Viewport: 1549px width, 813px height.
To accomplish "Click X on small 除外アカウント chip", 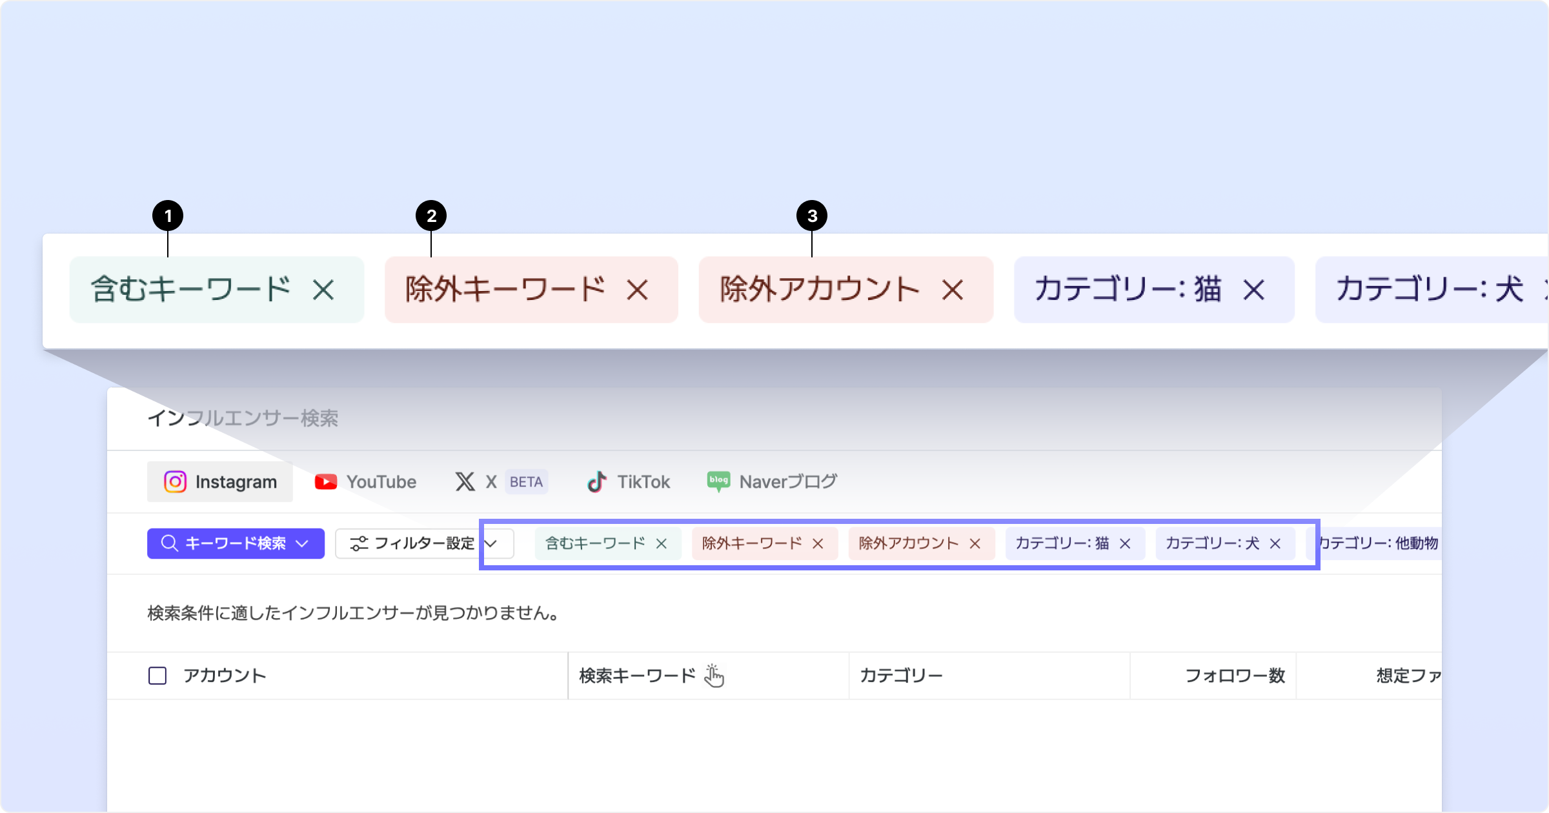I will point(975,543).
